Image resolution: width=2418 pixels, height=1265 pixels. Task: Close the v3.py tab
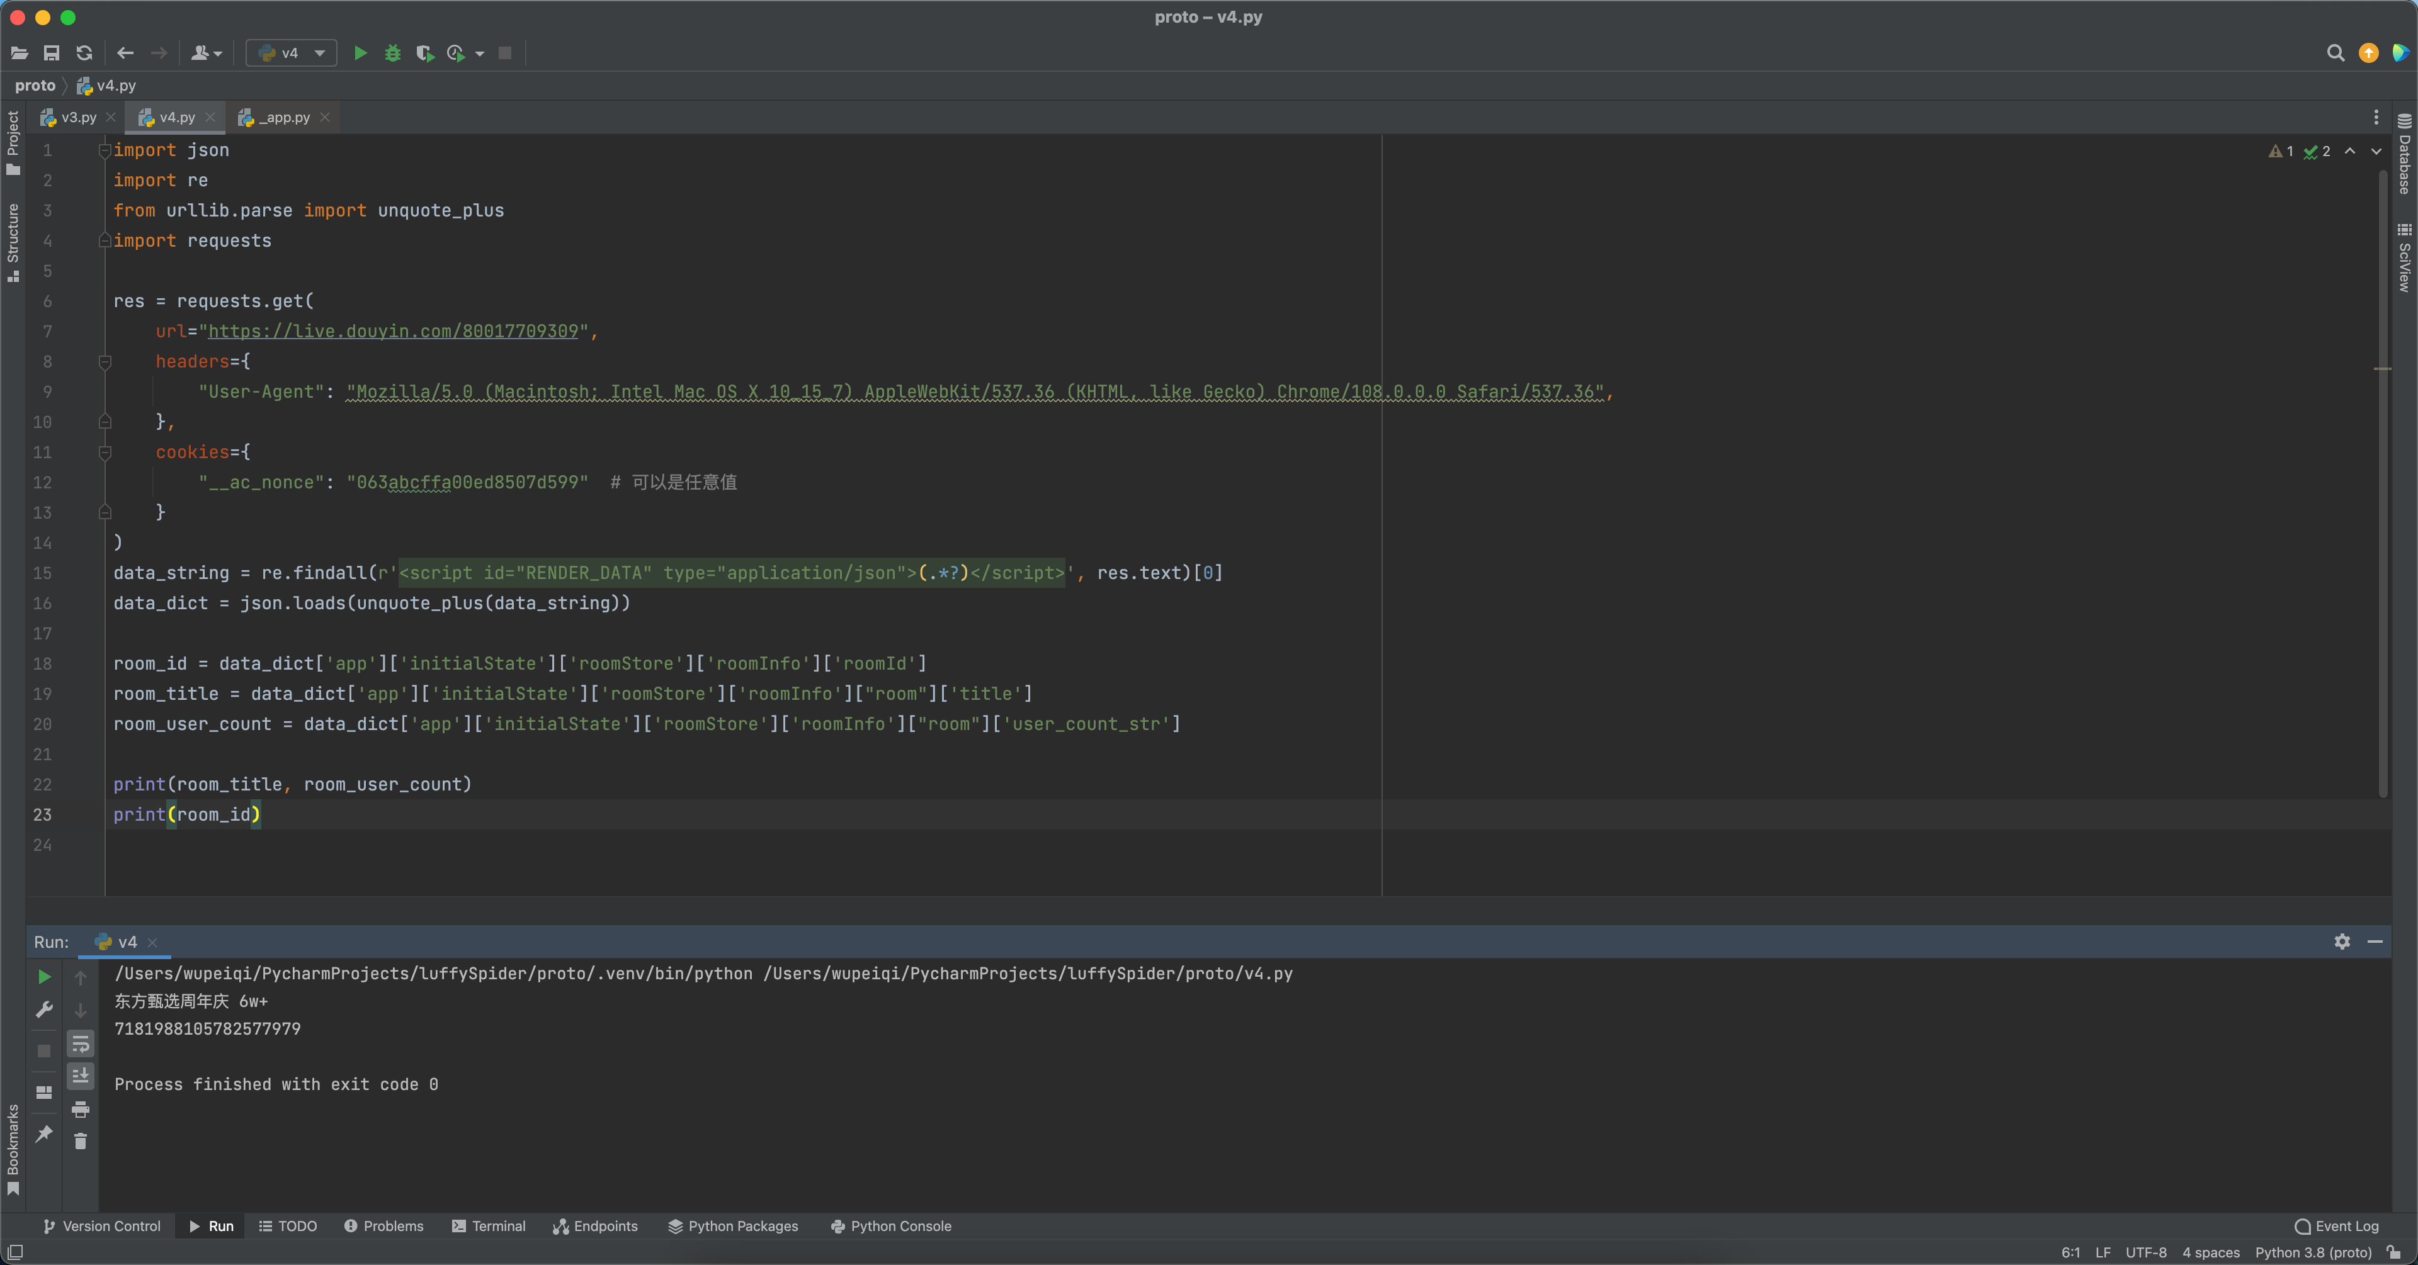111,117
